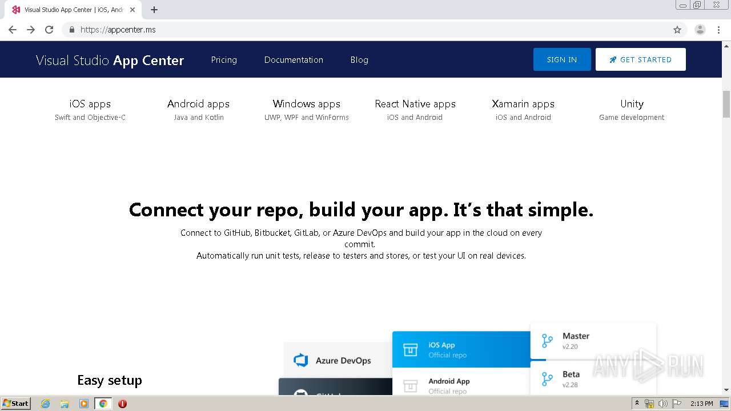Select Xamarin apps platform

[x=523, y=110]
